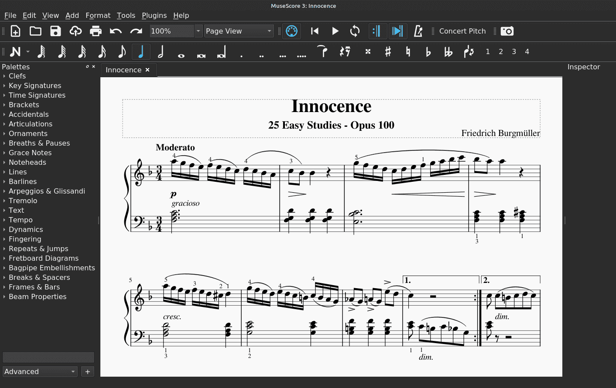The height and width of the screenshot is (388, 616).
Task: Click the Rewind to start icon
Action: tap(315, 31)
